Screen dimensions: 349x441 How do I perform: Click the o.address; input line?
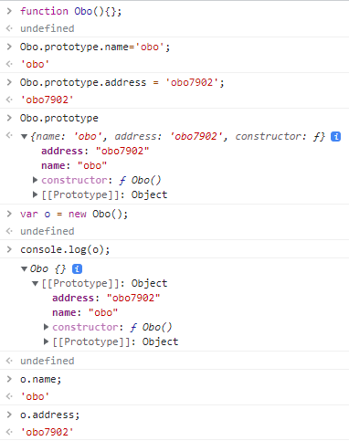tap(49, 415)
